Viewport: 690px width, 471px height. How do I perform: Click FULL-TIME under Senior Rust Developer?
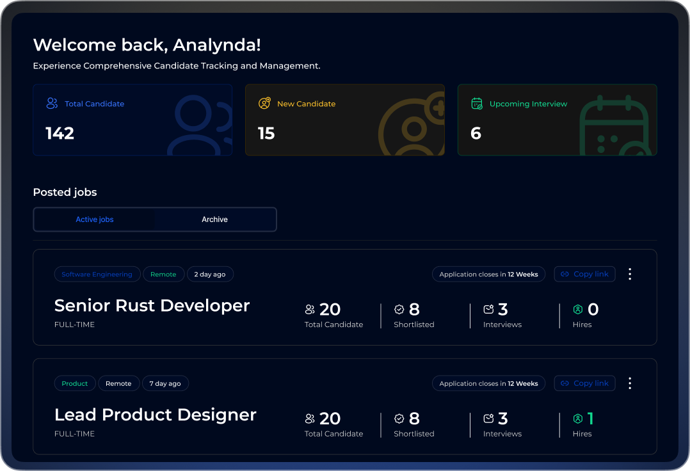[74, 324]
